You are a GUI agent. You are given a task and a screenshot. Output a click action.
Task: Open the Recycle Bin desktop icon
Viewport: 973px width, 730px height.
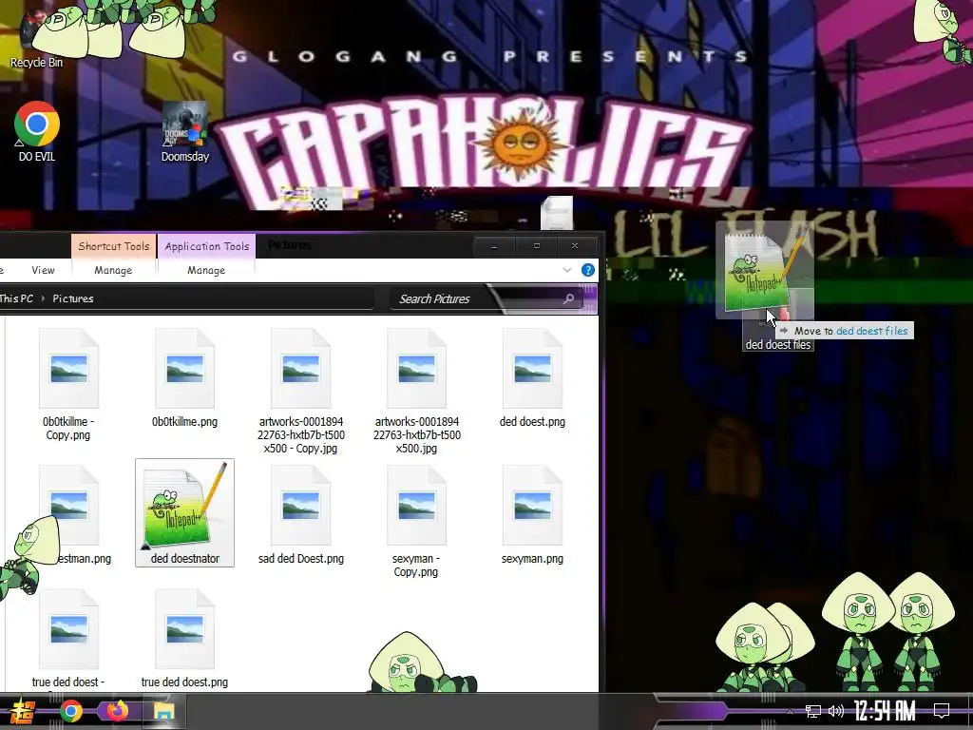pos(36,37)
